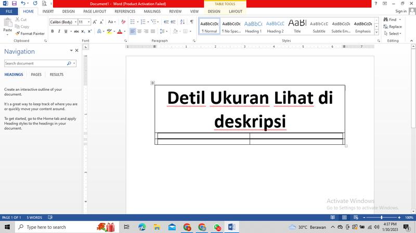The image size is (416, 233).
Task: Open the Borders dropdown arrow
Action: point(190,31)
